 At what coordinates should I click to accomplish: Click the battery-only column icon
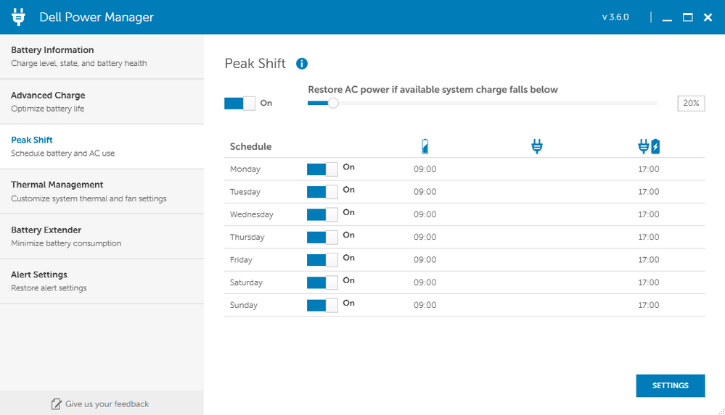(x=425, y=146)
